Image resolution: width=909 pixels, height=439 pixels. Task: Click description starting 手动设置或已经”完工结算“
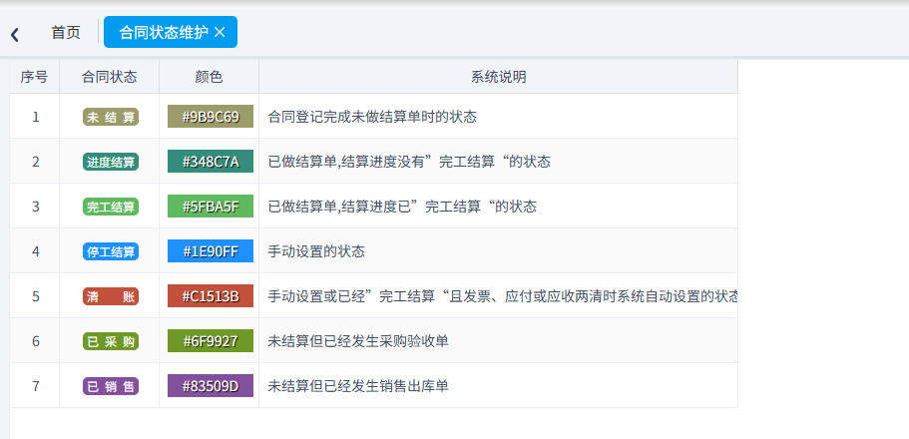(503, 296)
